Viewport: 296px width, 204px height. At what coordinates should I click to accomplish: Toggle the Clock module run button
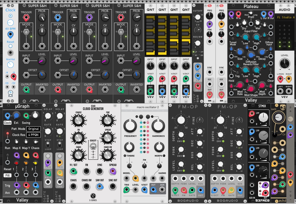coord(11,16)
